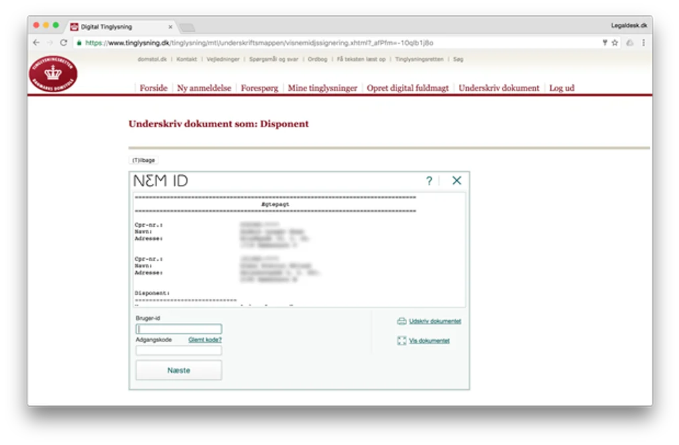The height and width of the screenshot is (445, 679).
Task: Open the Vejledninger top link
Action: [223, 60]
